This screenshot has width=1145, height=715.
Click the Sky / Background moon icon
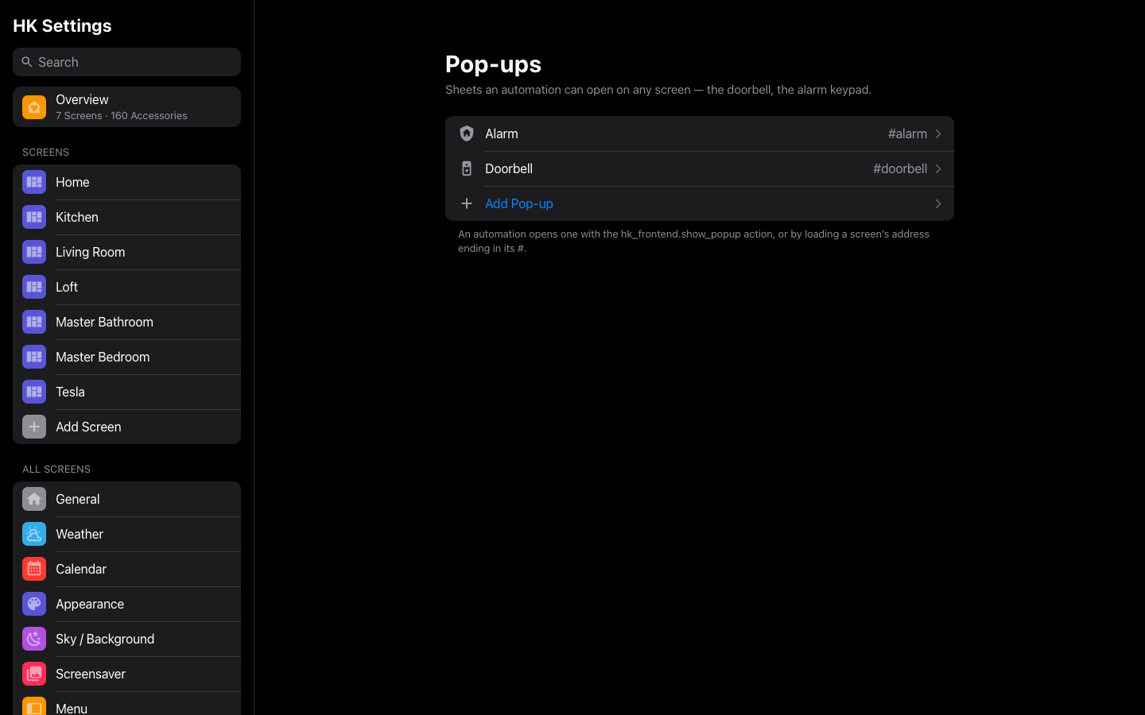[34, 639]
